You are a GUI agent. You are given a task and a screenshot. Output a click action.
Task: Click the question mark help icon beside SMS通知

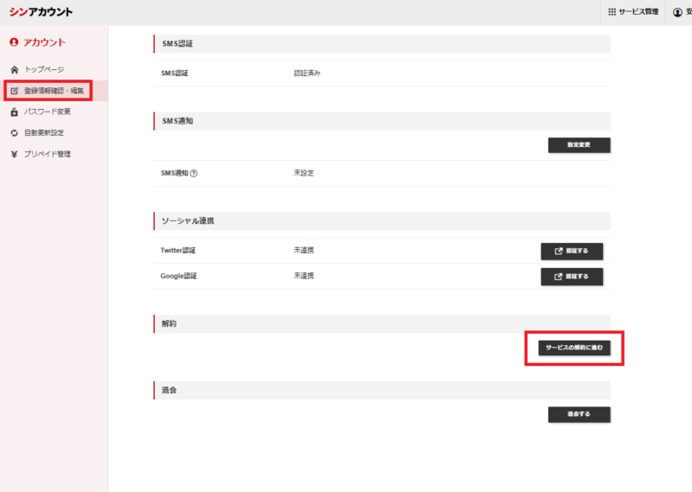193,173
